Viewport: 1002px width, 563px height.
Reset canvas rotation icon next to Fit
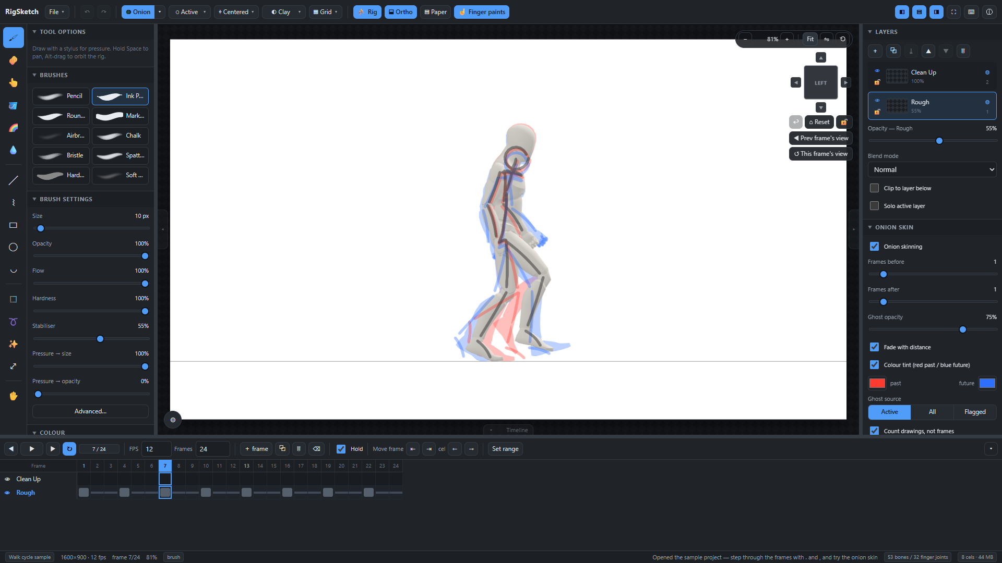point(843,39)
